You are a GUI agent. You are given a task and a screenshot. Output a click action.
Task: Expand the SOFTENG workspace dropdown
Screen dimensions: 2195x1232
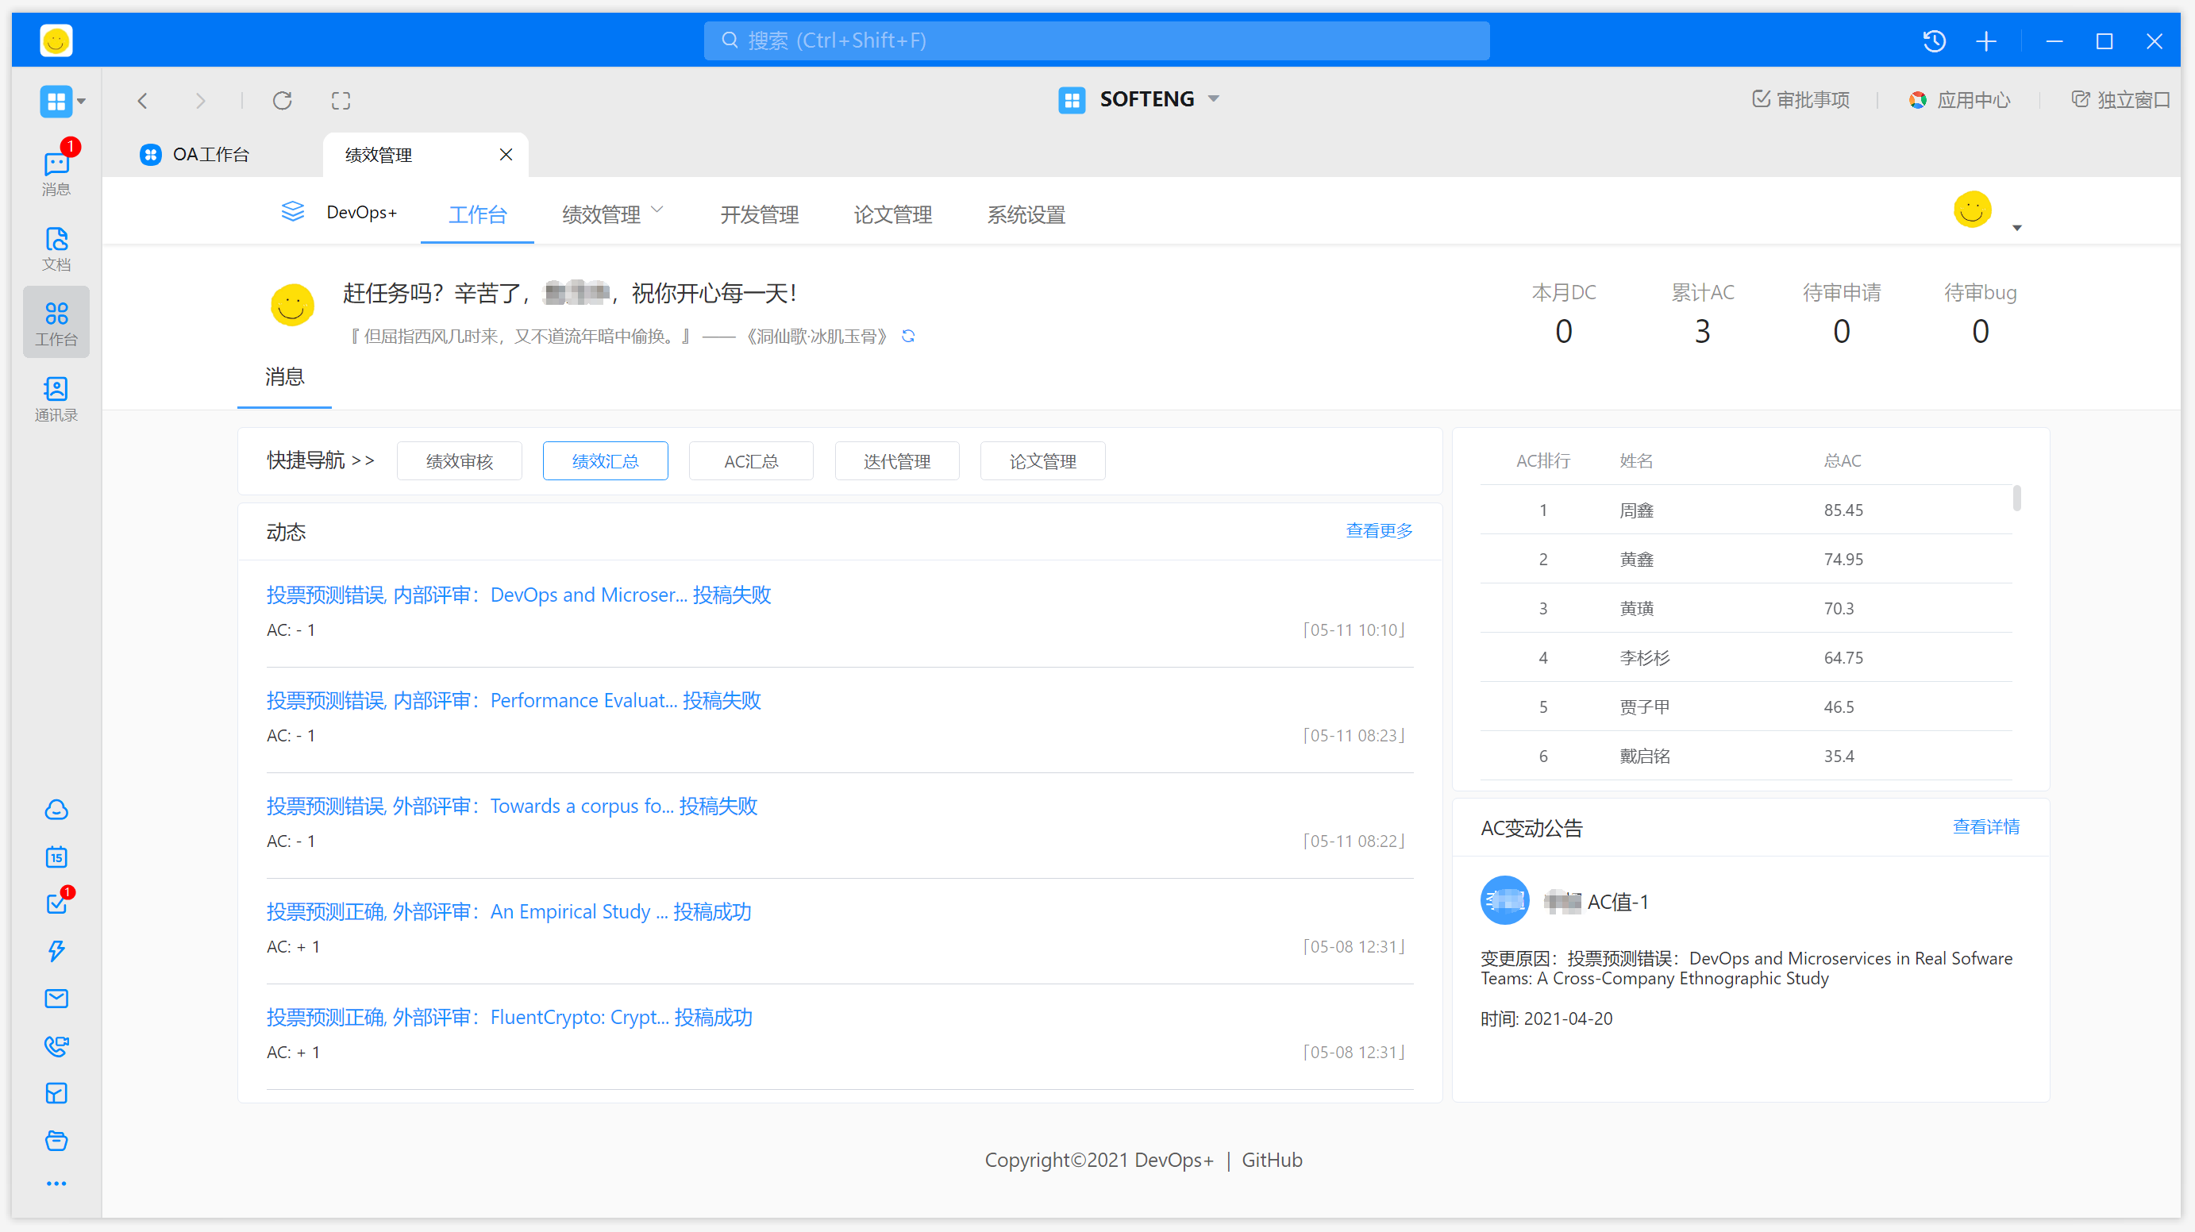1213,99
